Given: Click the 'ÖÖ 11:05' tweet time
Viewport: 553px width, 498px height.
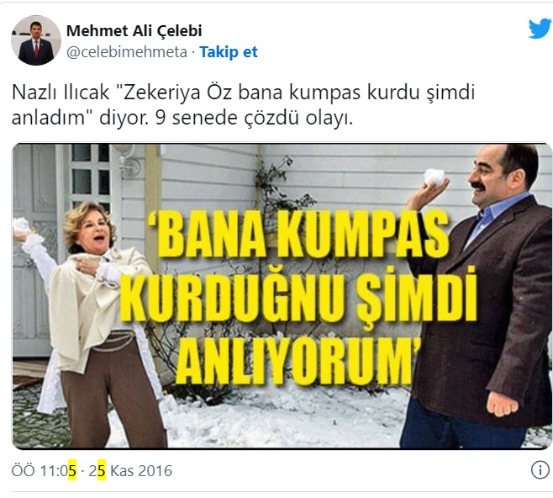Looking at the screenshot, I should point(44,470).
